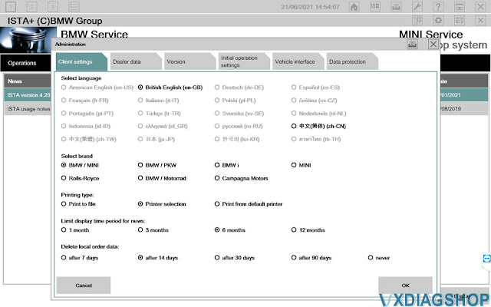The height and width of the screenshot is (307, 491).
Task: Choose the MINI brand option
Action: [x=302, y=165]
